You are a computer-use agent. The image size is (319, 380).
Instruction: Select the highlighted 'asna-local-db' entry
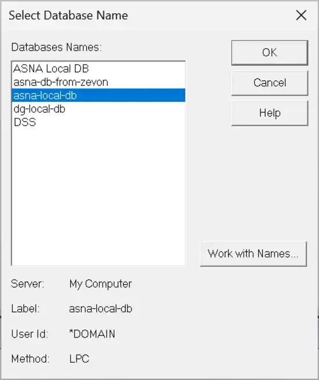tap(98, 95)
